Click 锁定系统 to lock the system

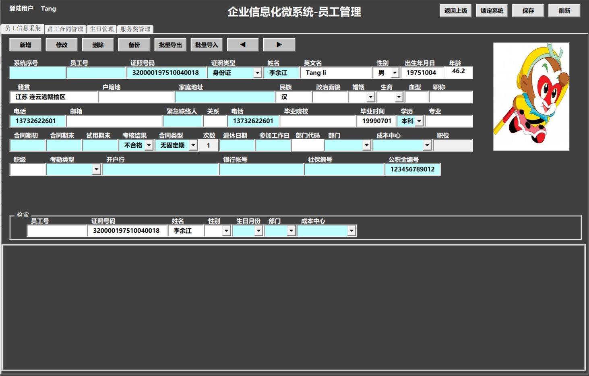pos(492,10)
